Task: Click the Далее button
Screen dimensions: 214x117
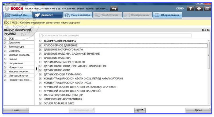Action: (x=198, y=110)
